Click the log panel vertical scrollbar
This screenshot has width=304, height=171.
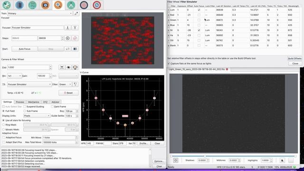click(x=150, y=158)
